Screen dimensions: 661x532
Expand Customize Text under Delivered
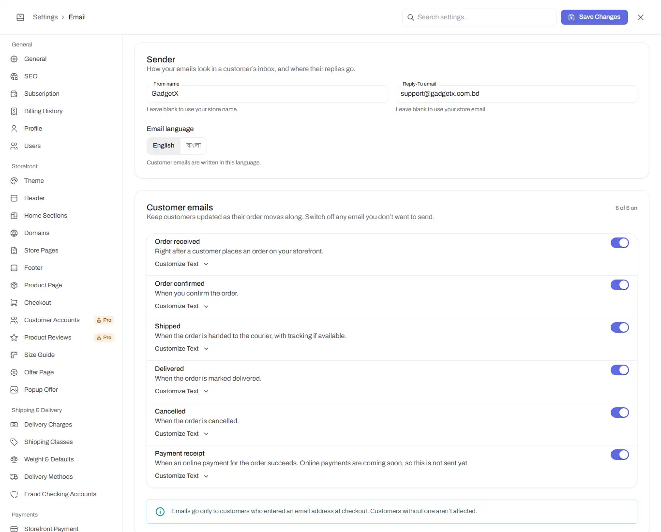pyautogui.click(x=182, y=391)
